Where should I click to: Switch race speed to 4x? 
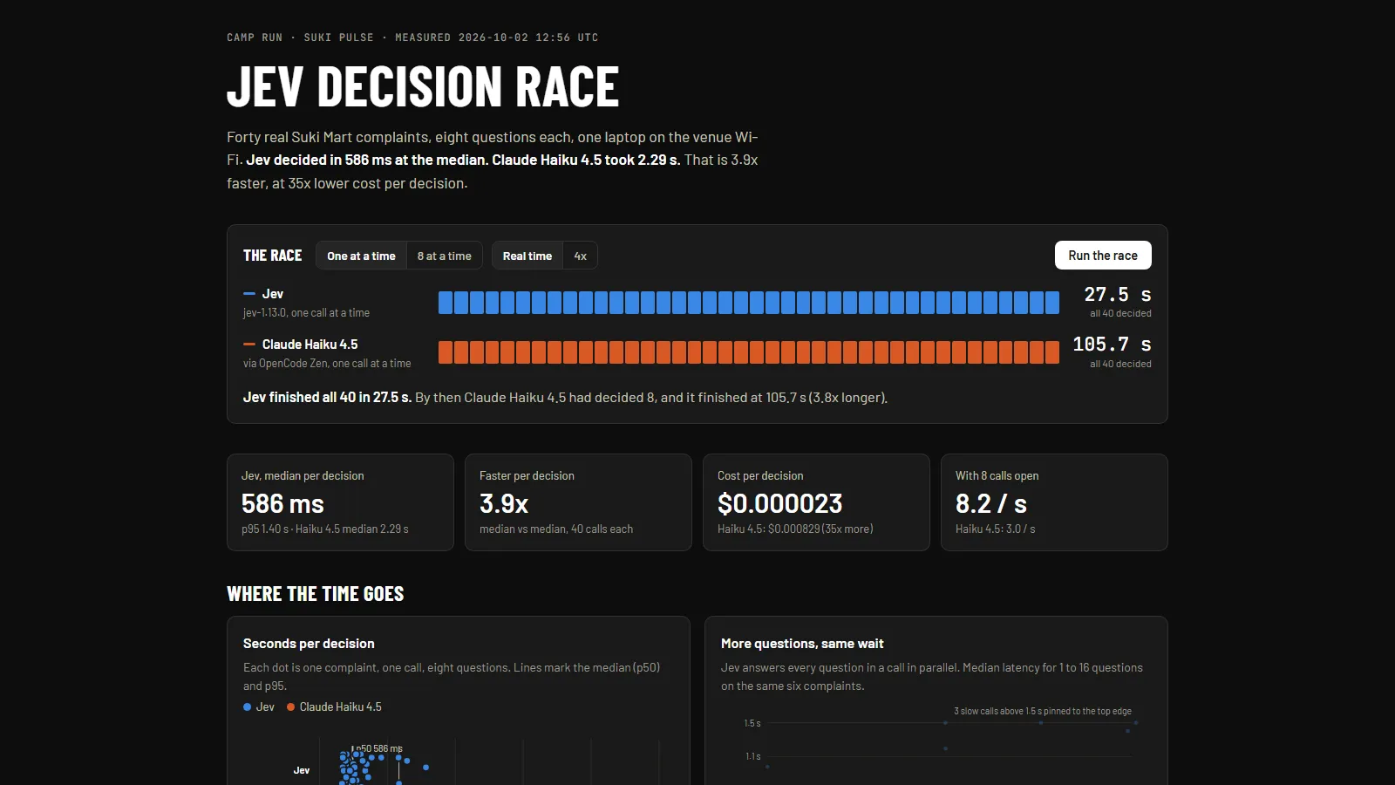(580, 256)
